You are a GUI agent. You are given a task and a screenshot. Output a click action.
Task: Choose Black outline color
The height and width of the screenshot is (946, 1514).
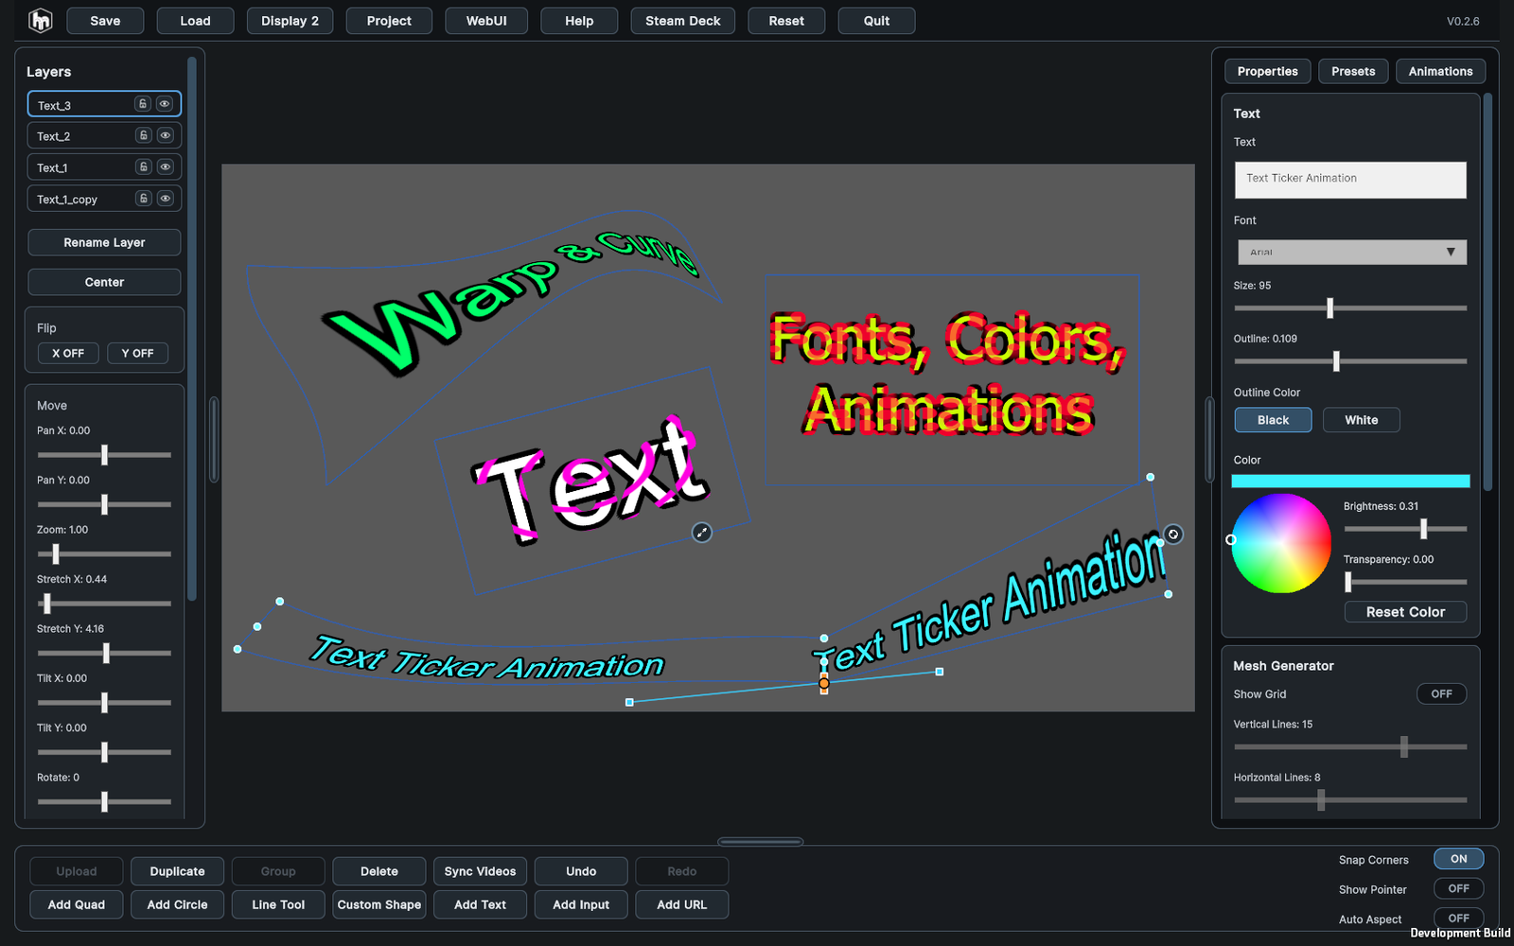[1273, 420]
